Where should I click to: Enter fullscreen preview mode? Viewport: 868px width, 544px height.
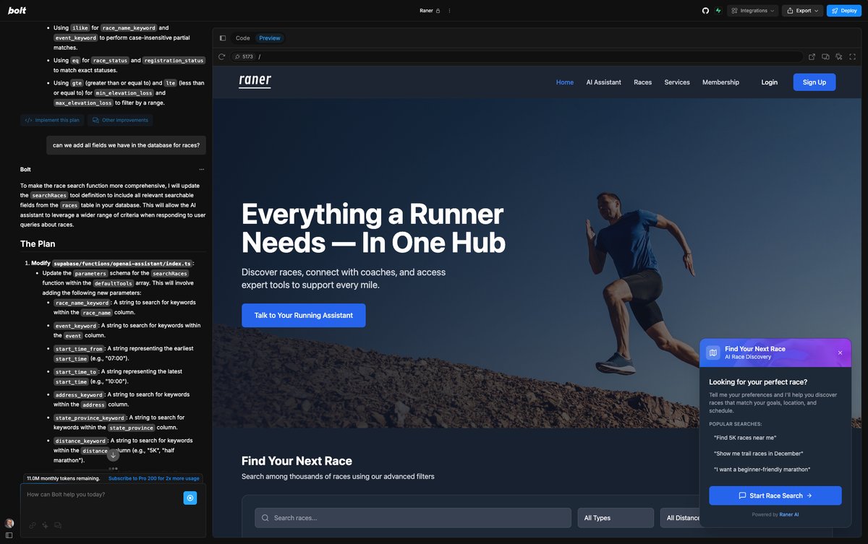point(853,56)
